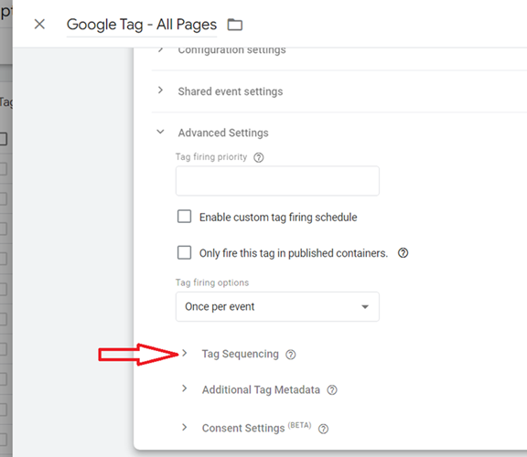Click the Tag Sequencing label
527x457 pixels.
241,354
